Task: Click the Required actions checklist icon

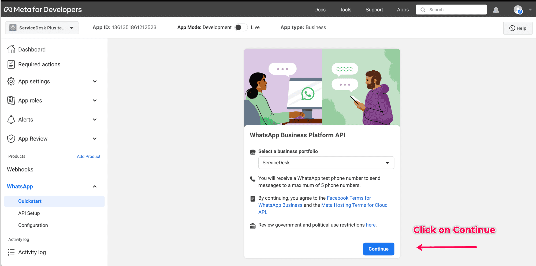Action: pos(11,64)
